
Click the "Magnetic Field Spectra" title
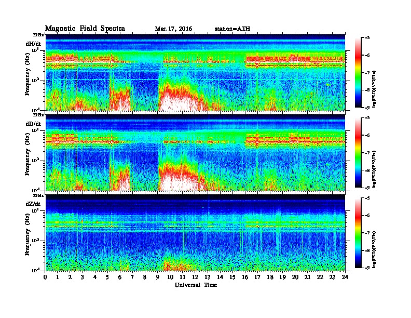(85, 29)
